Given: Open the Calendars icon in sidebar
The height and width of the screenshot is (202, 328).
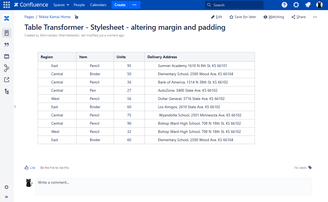Looking at the screenshot, I should click(x=7, y=56).
